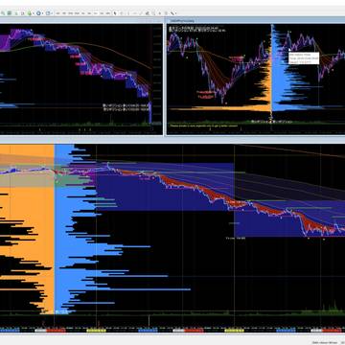The height and width of the screenshot is (345, 345).
Task: Select the vertical line drawing tool
Action: pyautogui.click(x=128, y=13)
